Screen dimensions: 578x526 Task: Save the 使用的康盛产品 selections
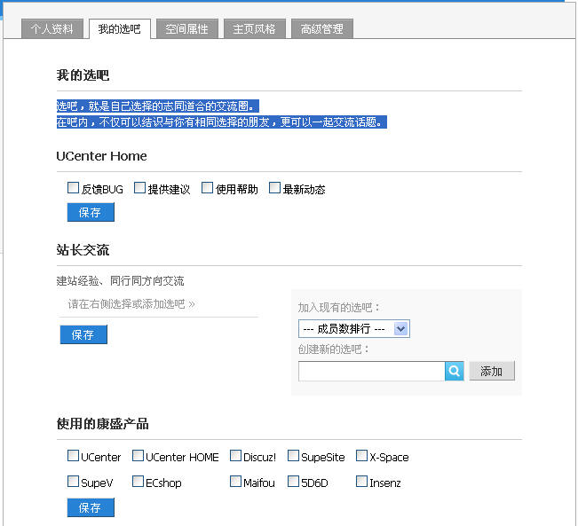(91, 507)
